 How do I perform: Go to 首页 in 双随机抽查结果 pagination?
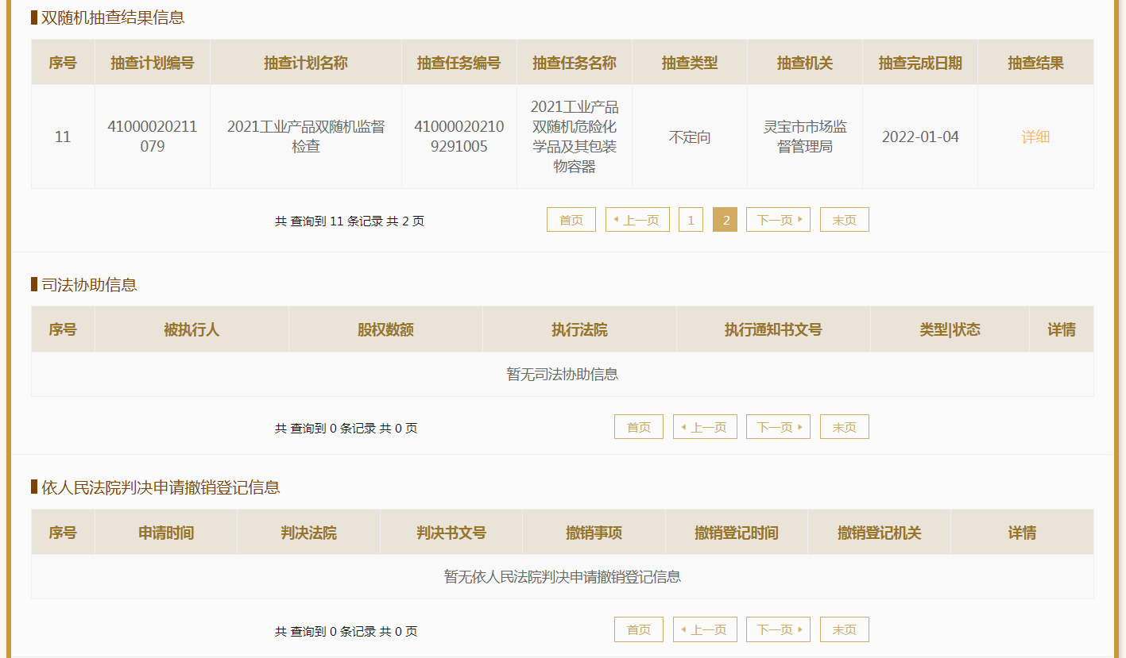coord(571,220)
